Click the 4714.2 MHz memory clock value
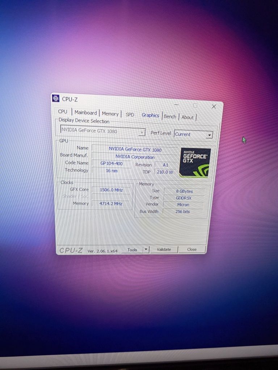This screenshot has height=370, width=278. click(111, 203)
